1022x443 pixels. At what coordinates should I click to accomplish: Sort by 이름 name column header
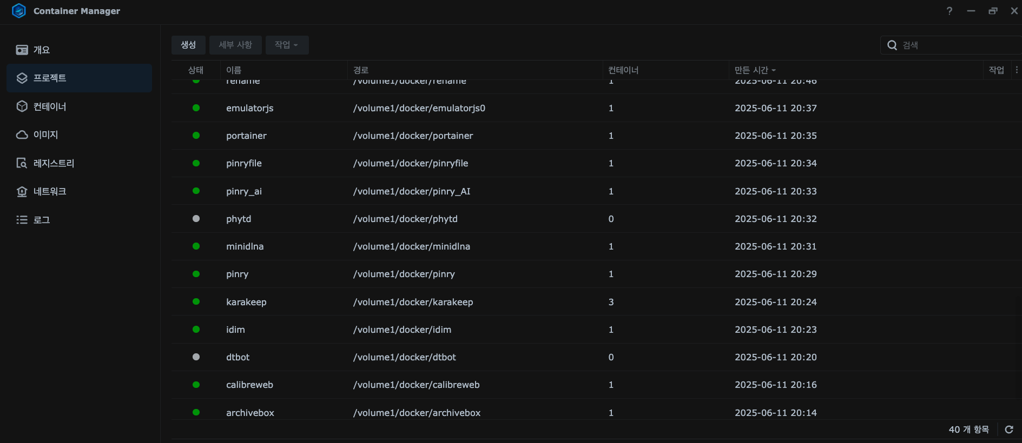tap(234, 70)
